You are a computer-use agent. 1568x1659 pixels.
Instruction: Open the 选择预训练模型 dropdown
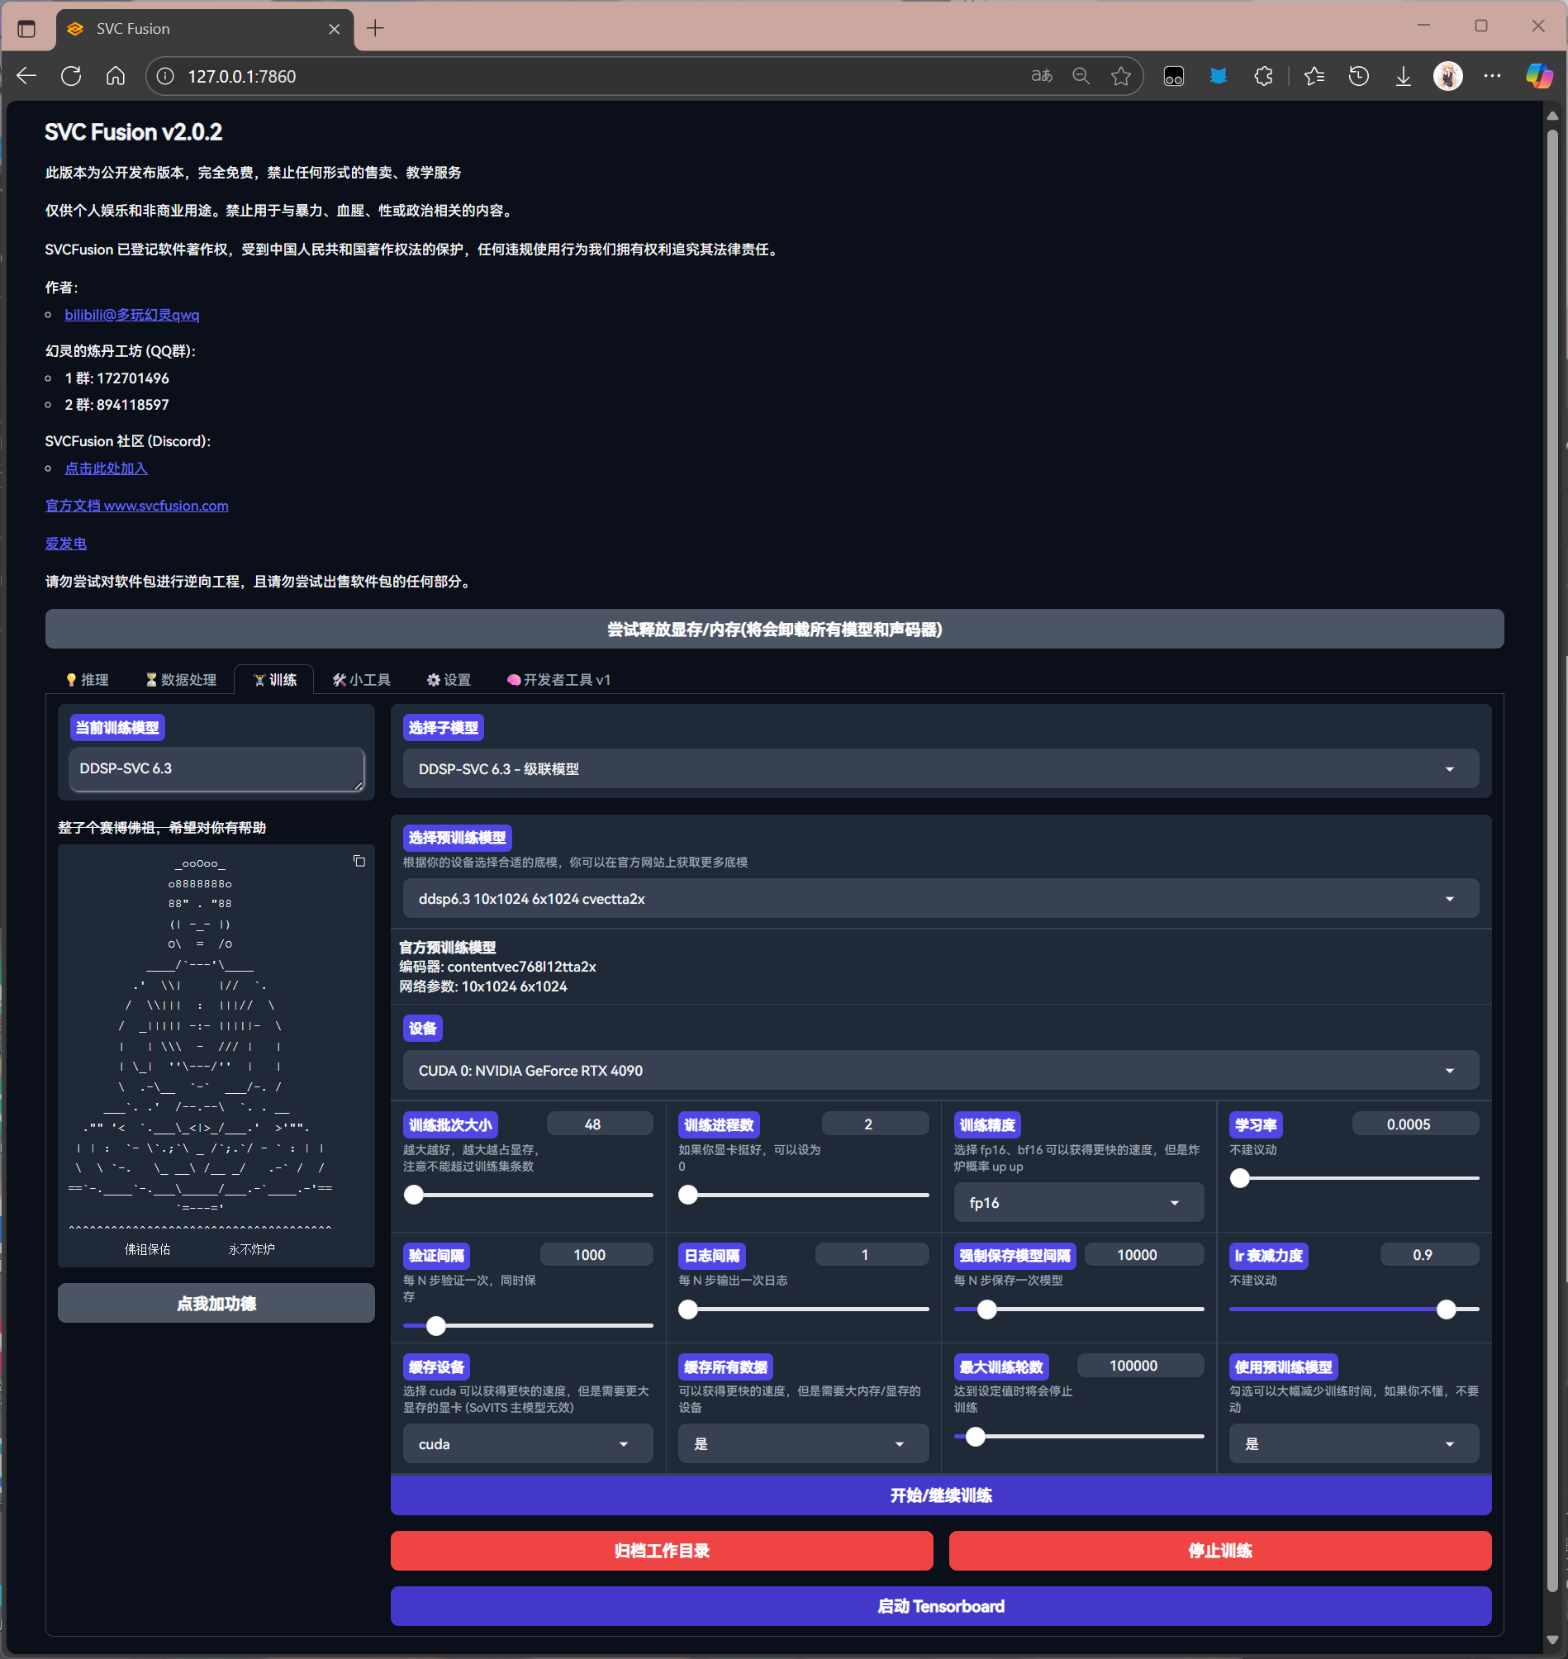(x=940, y=898)
